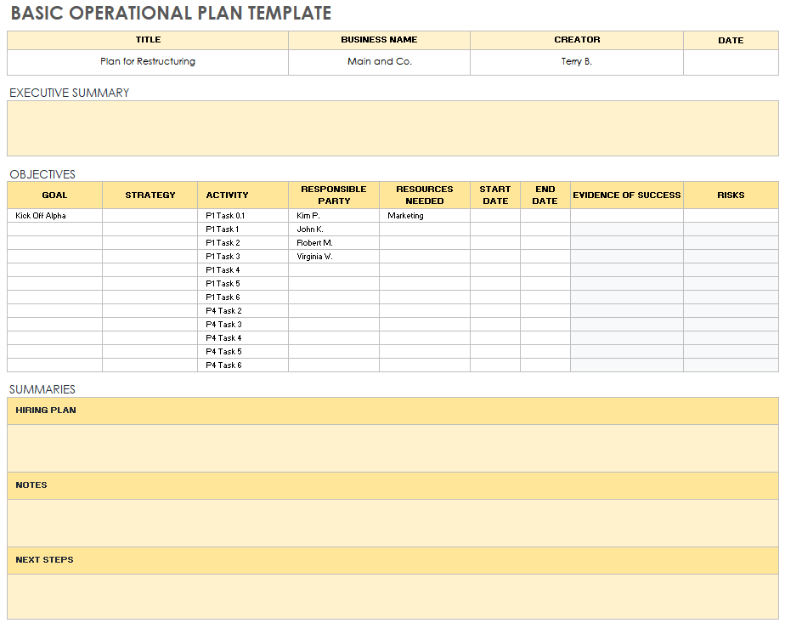Select the 'Robert M.' cell

[333, 243]
